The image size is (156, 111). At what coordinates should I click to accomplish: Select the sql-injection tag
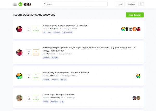[67, 33]
